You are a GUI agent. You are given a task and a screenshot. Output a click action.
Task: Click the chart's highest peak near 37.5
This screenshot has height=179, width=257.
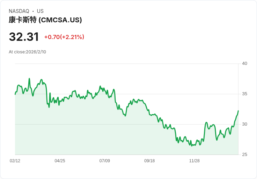pyautogui.click(x=29, y=79)
